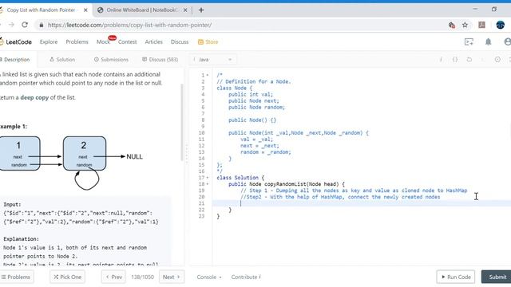Open the Discuss item in the top navbar
Image resolution: width=511 pixels, height=287 pixels.
coord(180,42)
